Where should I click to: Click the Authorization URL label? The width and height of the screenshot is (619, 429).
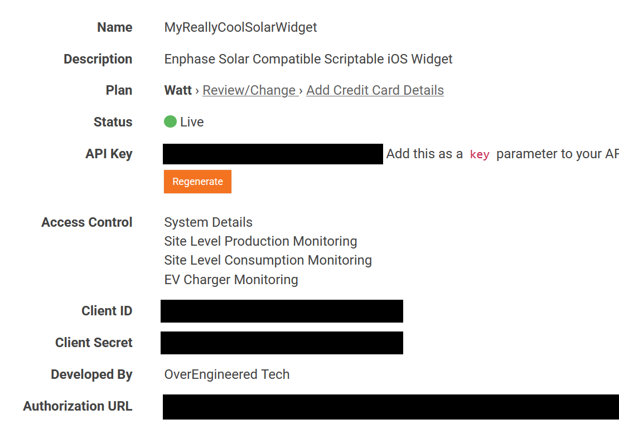[78, 406]
